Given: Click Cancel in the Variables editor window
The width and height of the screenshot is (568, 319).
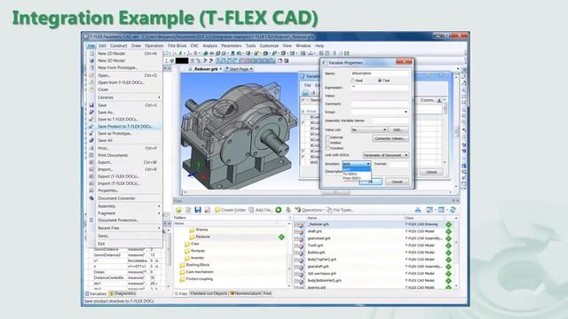Looking at the screenshot, I should click(x=431, y=172).
